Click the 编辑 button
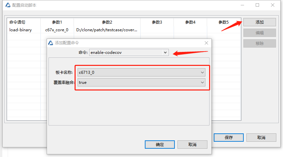This screenshot has width=283, height=157. pyautogui.click(x=260, y=33)
